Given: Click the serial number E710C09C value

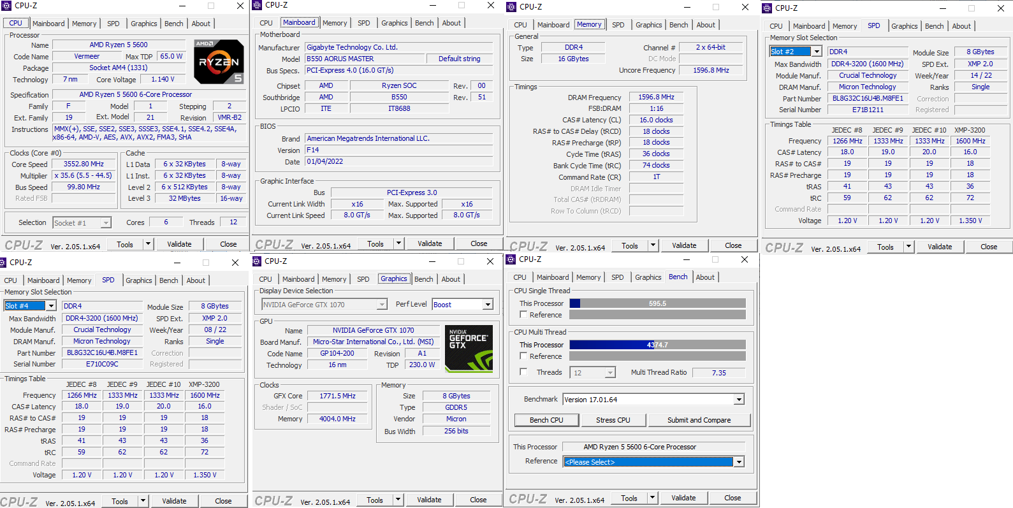Looking at the screenshot, I should 102,364.
